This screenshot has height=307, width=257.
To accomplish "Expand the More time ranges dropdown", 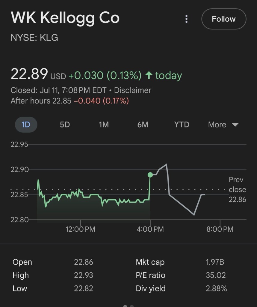I will tap(223, 125).
